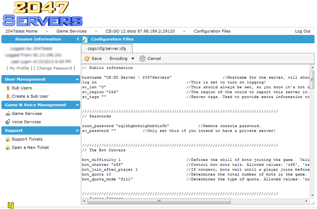Click the Cancel button
Image resolution: width=318 pixels, height=209 pixels.
150,58
